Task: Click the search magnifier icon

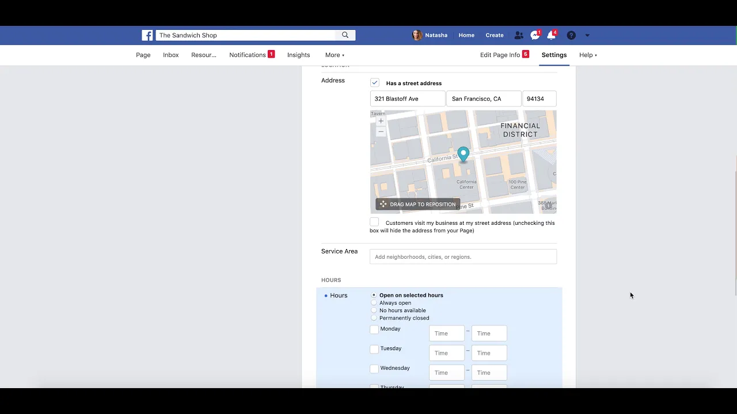Action: pyautogui.click(x=345, y=35)
